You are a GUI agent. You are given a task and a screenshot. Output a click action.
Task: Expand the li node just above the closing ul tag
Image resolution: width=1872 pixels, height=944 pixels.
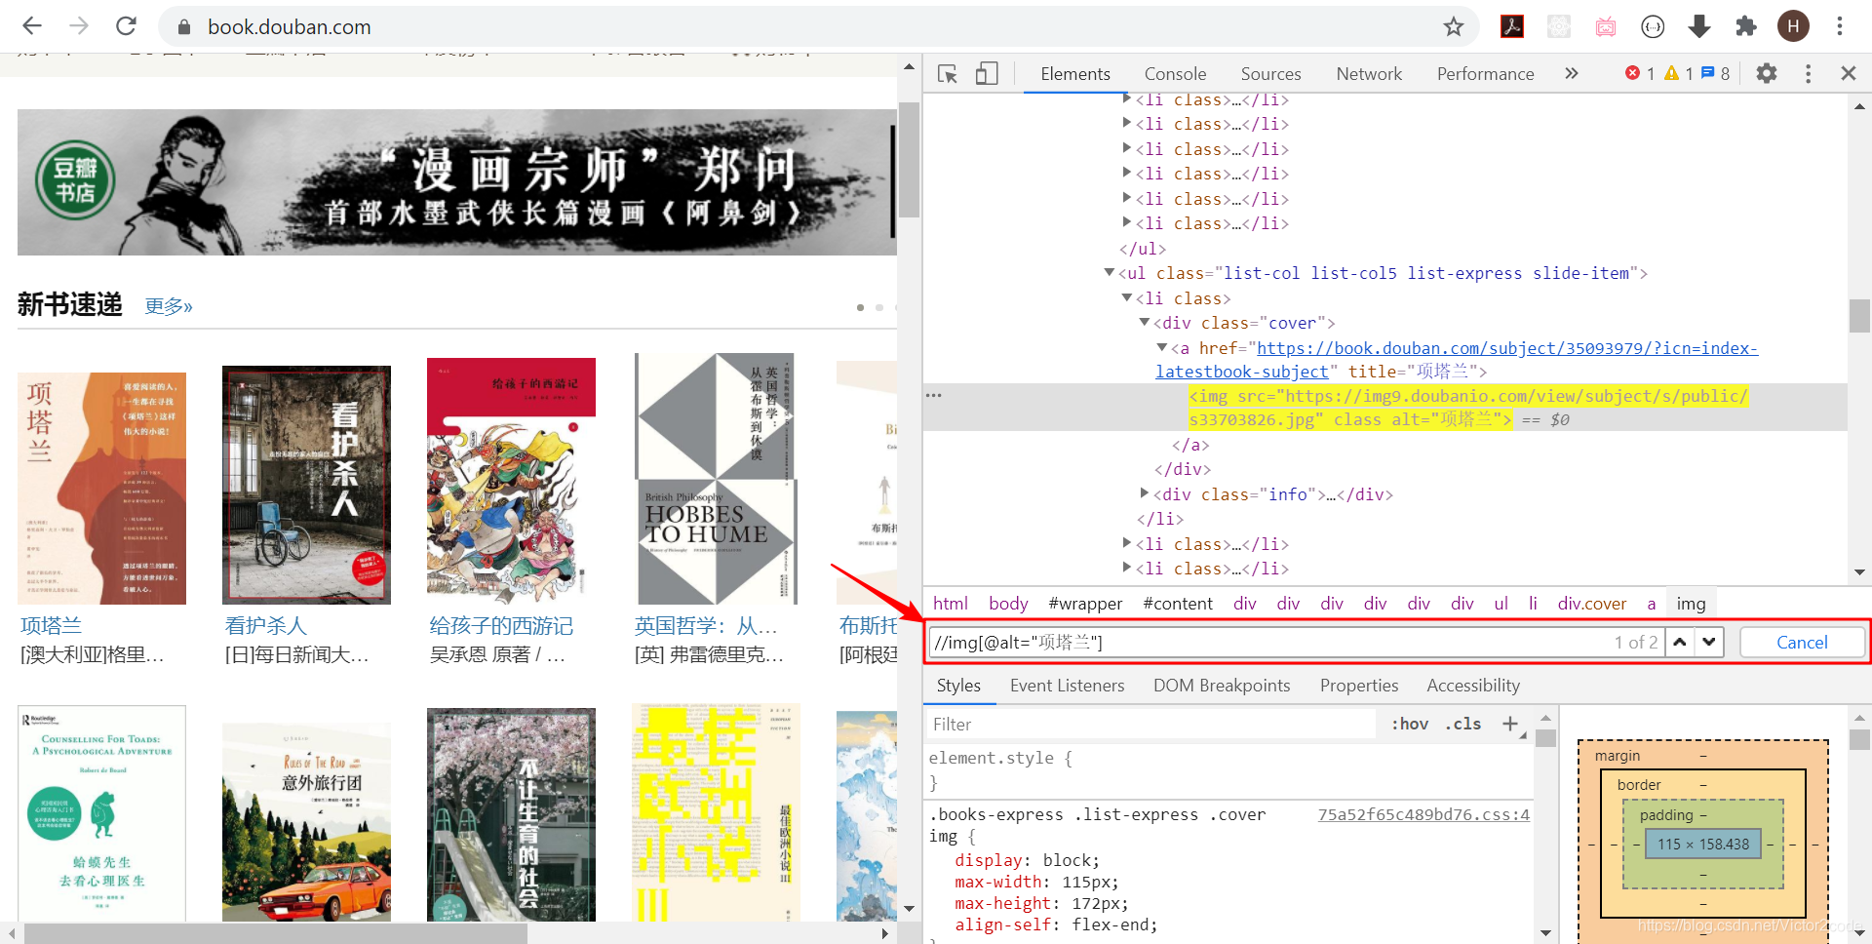tap(1127, 223)
